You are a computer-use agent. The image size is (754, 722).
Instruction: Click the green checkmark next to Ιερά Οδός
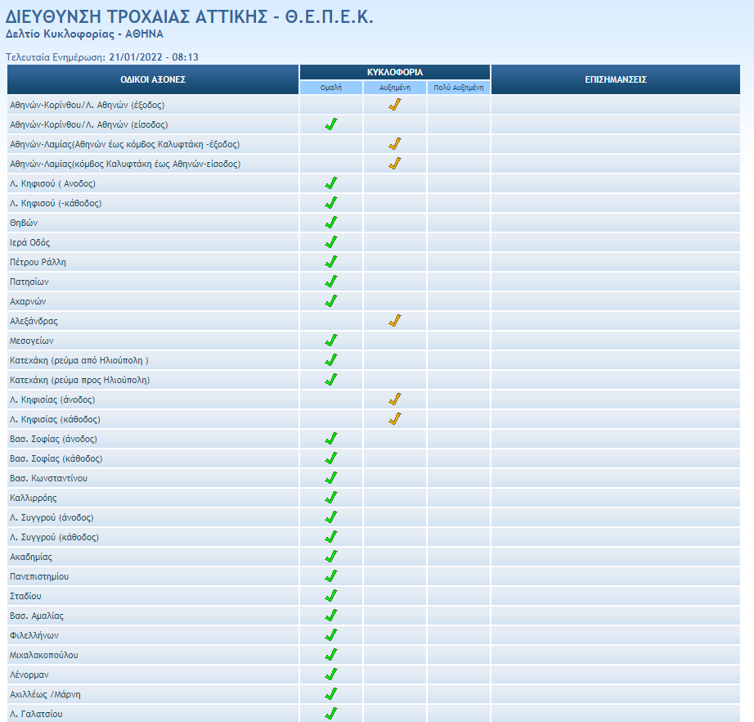tap(331, 242)
